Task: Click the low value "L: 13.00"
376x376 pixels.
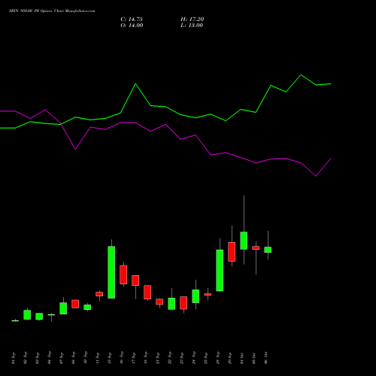Action: (192, 26)
